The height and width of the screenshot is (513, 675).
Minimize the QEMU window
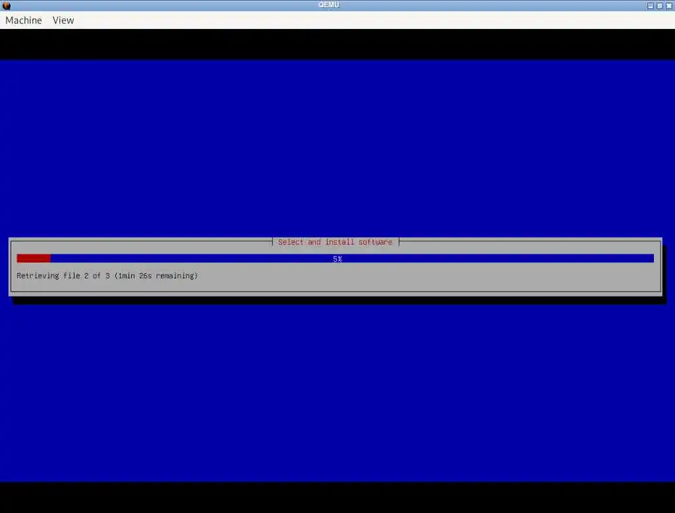tap(650, 5)
